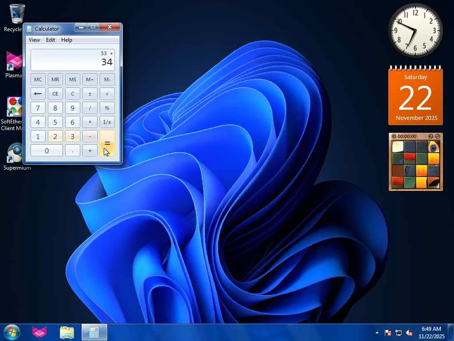Click the multiply (*) button

90,122
